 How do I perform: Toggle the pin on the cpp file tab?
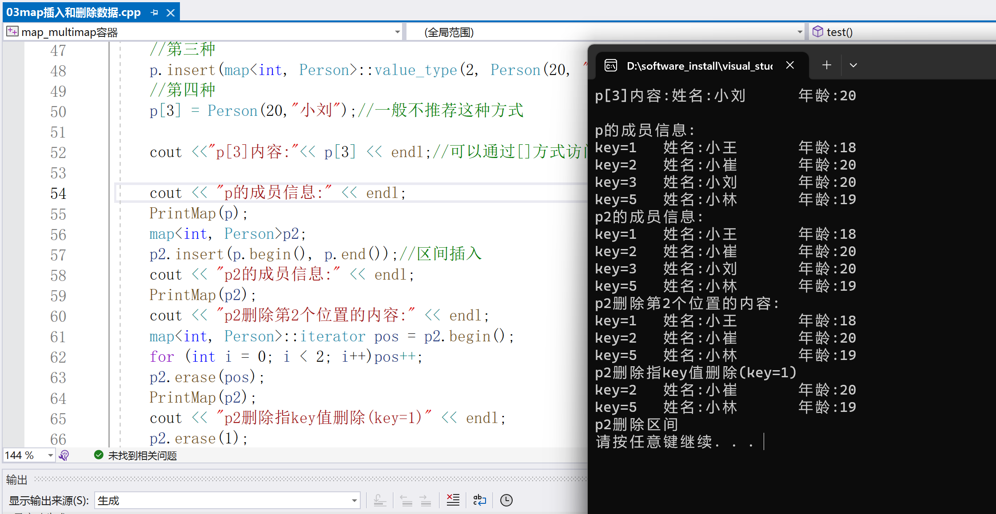[155, 12]
